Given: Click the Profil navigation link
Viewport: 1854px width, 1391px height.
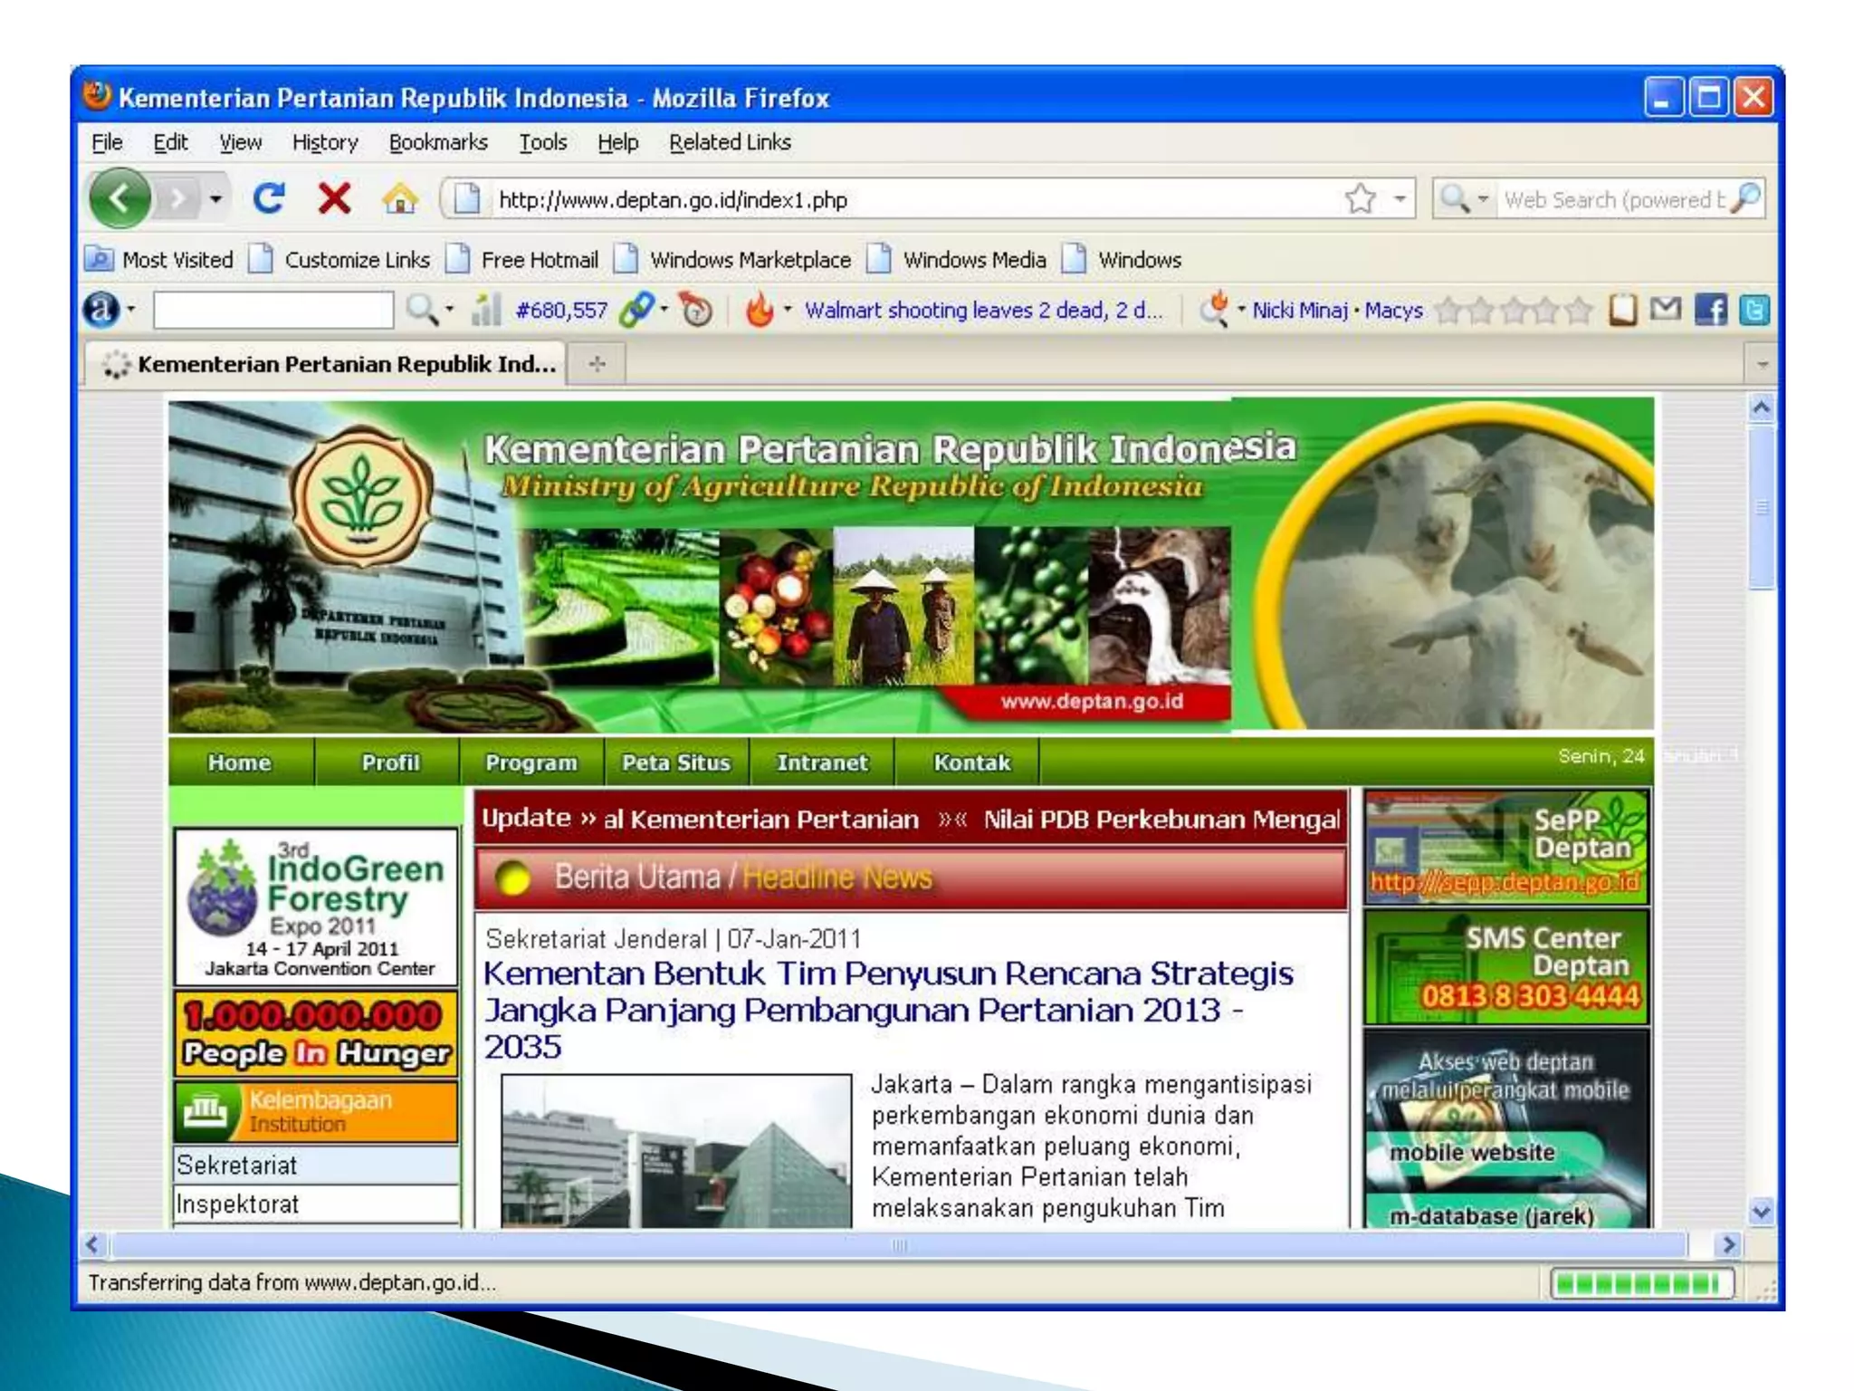Looking at the screenshot, I should click(390, 763).
